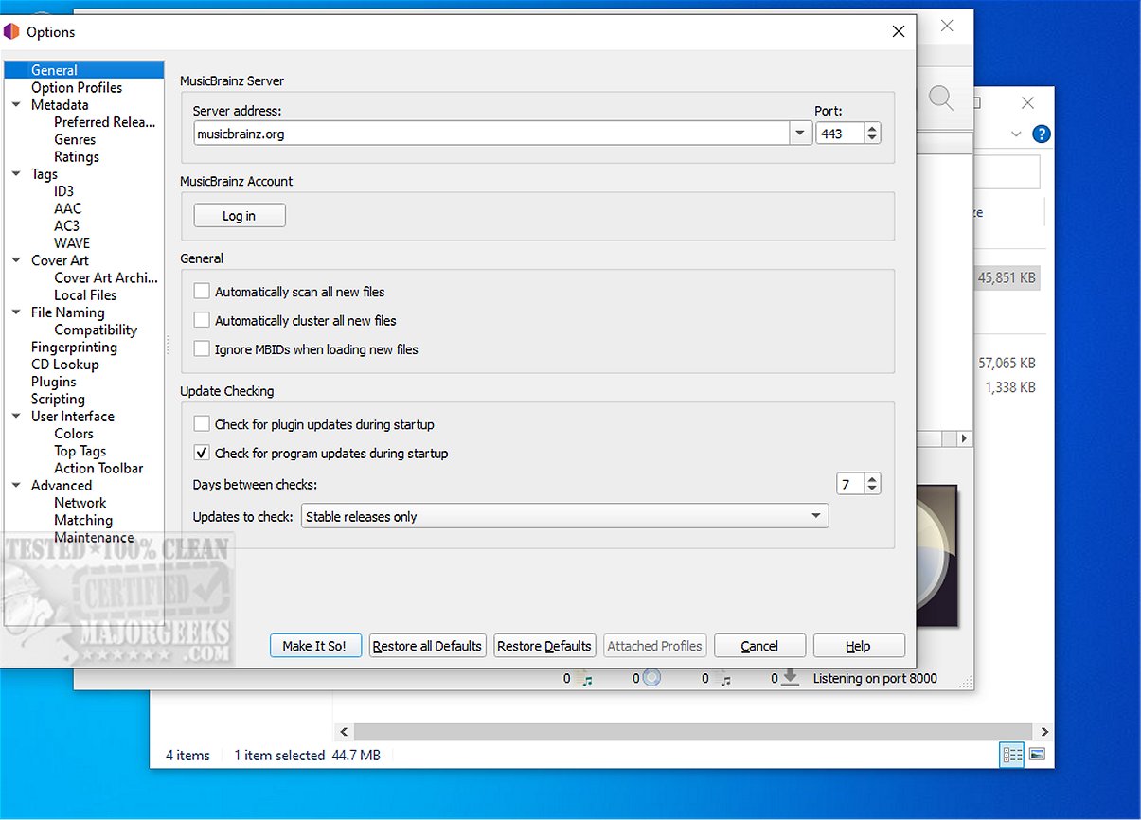Viewport: 1141px width, 820px height.
Task: Go to the Fingerprinting page
Action: (x=74, y=348)
